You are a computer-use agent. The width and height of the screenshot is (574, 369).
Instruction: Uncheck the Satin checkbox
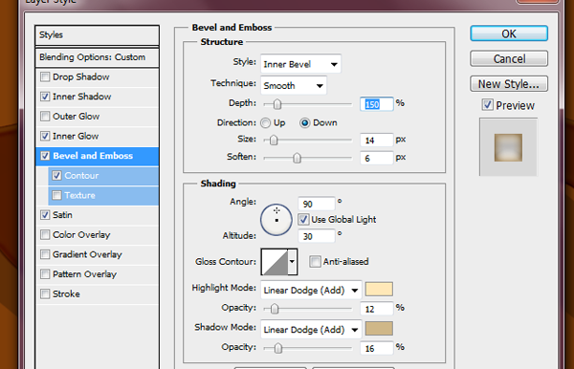45,215
